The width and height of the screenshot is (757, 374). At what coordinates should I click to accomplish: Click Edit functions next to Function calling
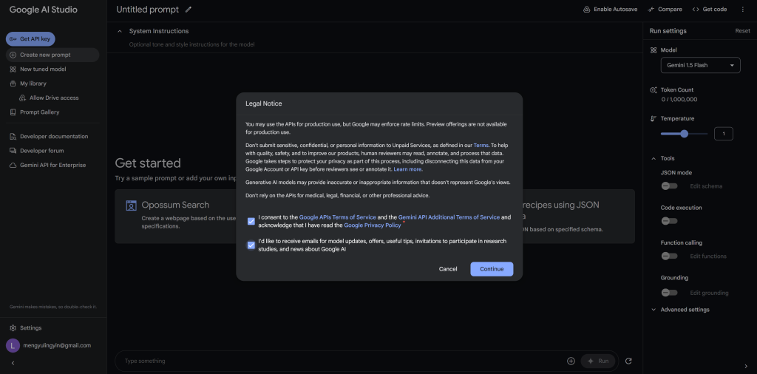tap(707, 256)
